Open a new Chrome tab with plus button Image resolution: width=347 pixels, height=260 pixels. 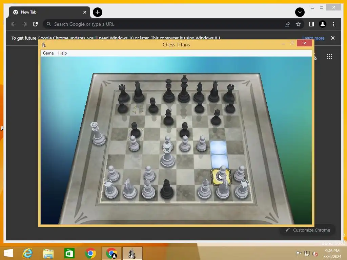97,12
